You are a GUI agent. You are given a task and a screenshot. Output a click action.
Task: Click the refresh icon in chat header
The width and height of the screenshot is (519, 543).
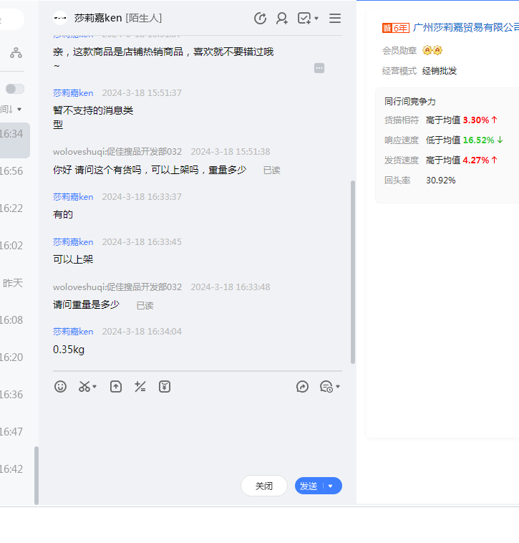click(261, 19)
